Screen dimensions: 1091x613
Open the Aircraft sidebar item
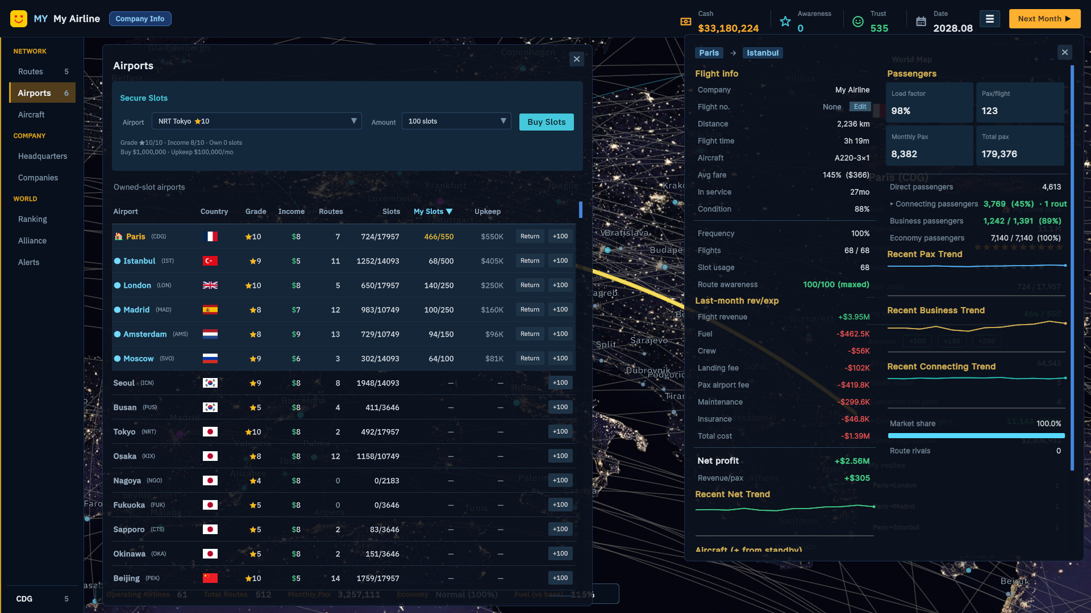click(43, 115)
